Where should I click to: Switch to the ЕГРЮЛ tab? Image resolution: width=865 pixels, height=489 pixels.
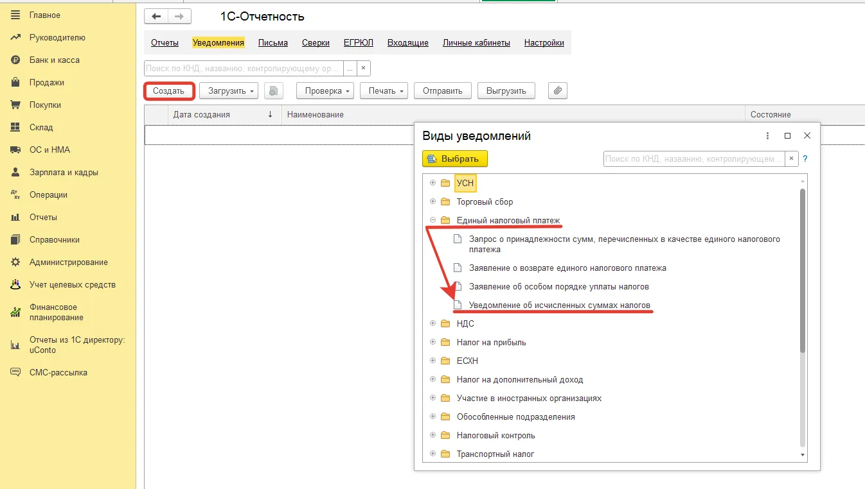(359, 43)
